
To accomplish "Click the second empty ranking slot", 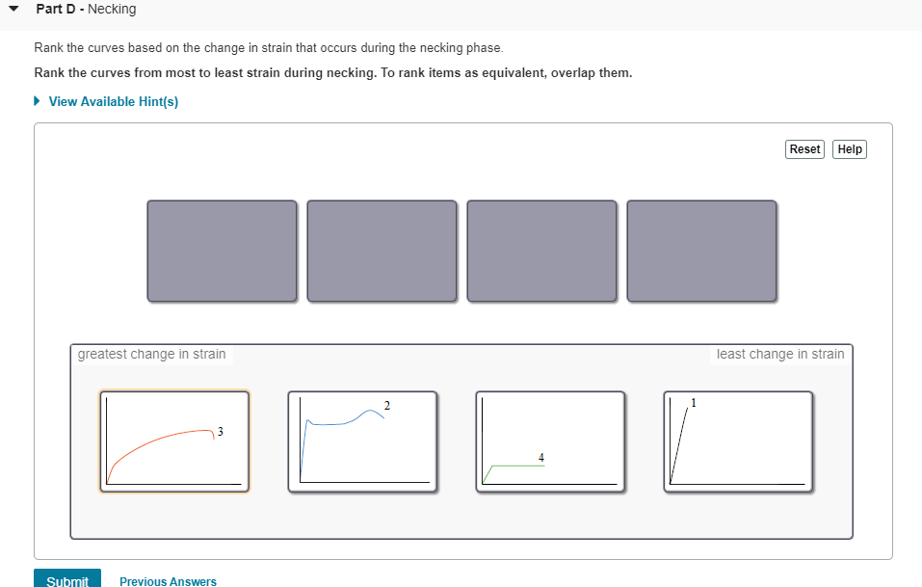I will [x=382, y=251].
